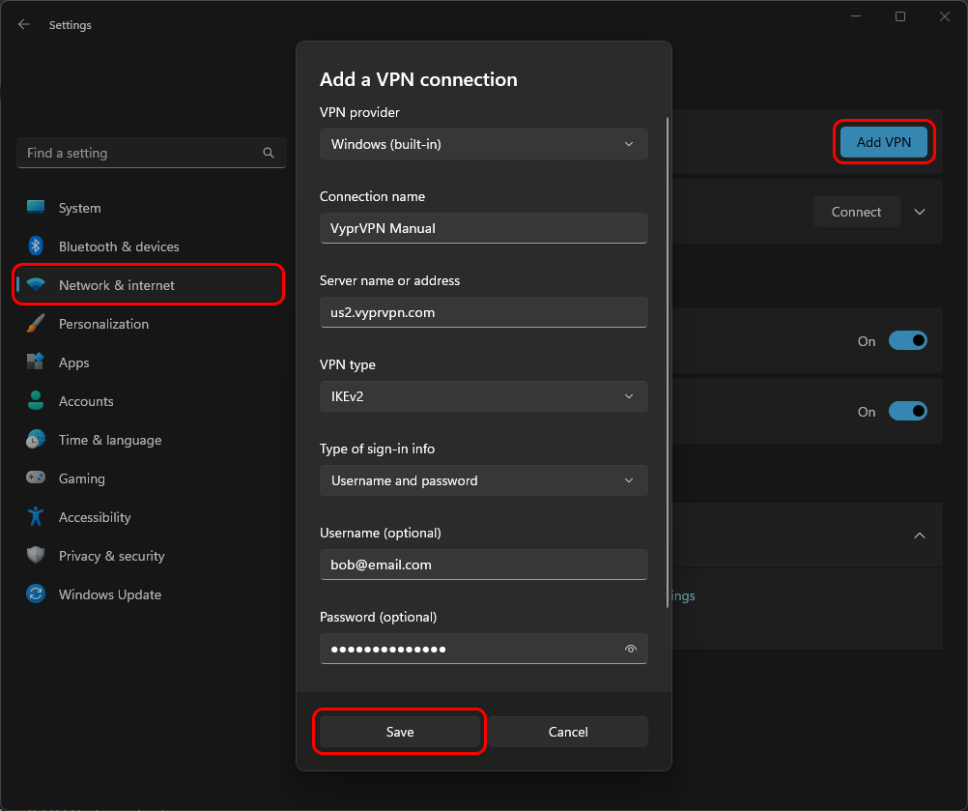The image size is (968, 811).
Task: Click the Personalization paintbrush icon
Action: coord(36,323)
